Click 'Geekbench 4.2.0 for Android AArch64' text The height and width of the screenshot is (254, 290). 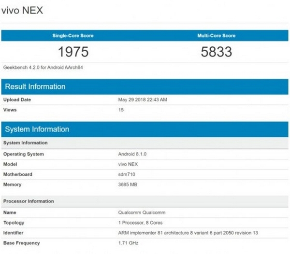click(x=43, y=68)
